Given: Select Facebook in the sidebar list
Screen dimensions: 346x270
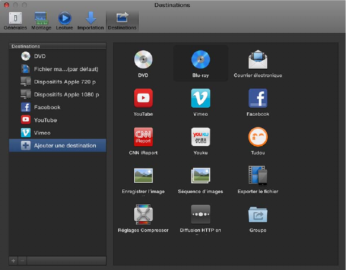Looking at the screenshot, I should click(x=57, y=107).
